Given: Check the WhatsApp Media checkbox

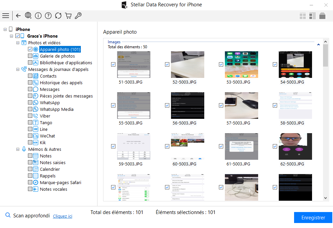Looking at the screenshot, I should pyautogui.click(x=30, y=109).
